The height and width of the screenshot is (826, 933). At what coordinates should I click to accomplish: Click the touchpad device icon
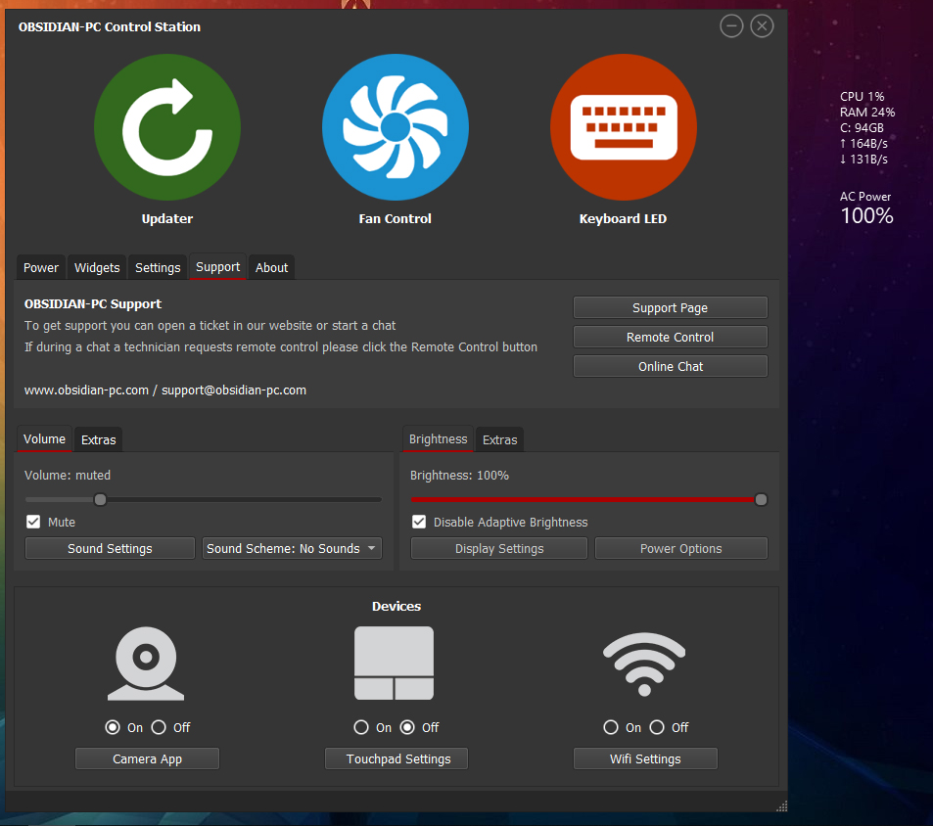pyautogui.click(x=394, y=664)
